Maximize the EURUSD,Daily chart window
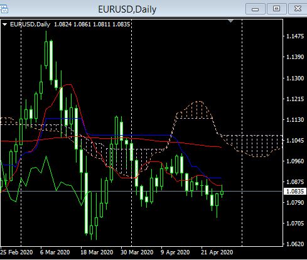Viewport: 307px width, 260px height. [276, 9]
